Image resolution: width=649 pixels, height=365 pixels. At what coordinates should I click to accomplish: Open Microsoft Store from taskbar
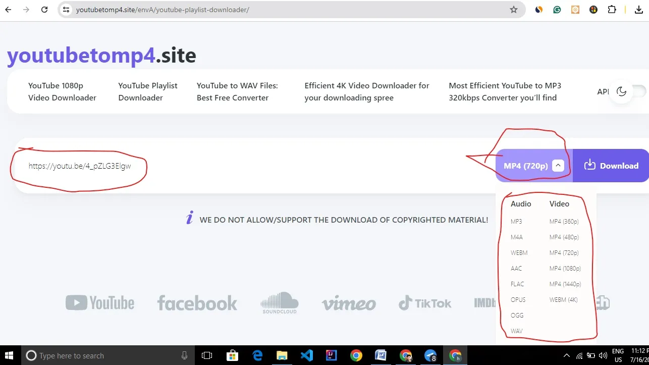(232, 355)
